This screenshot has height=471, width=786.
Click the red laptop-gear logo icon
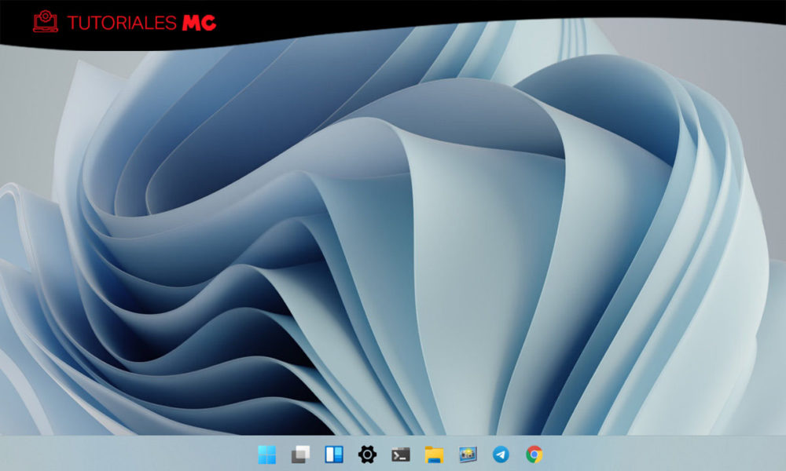pyautogui.click(x=46, y=22)
